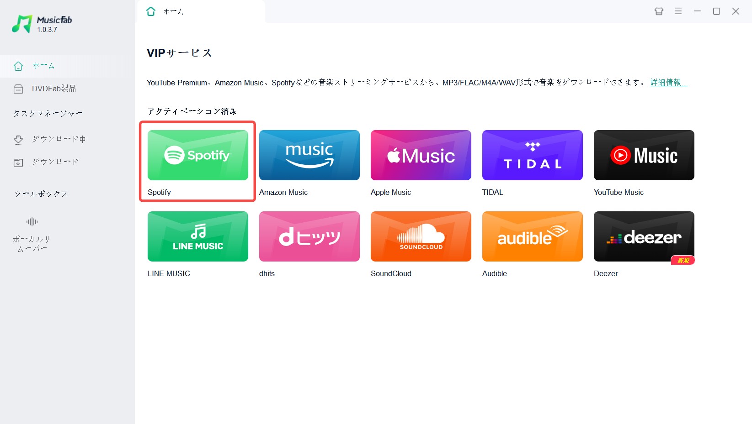Viewport: 752px width, 424px height.
Task: Open the Deezer service tile
Action: (644, 236)
